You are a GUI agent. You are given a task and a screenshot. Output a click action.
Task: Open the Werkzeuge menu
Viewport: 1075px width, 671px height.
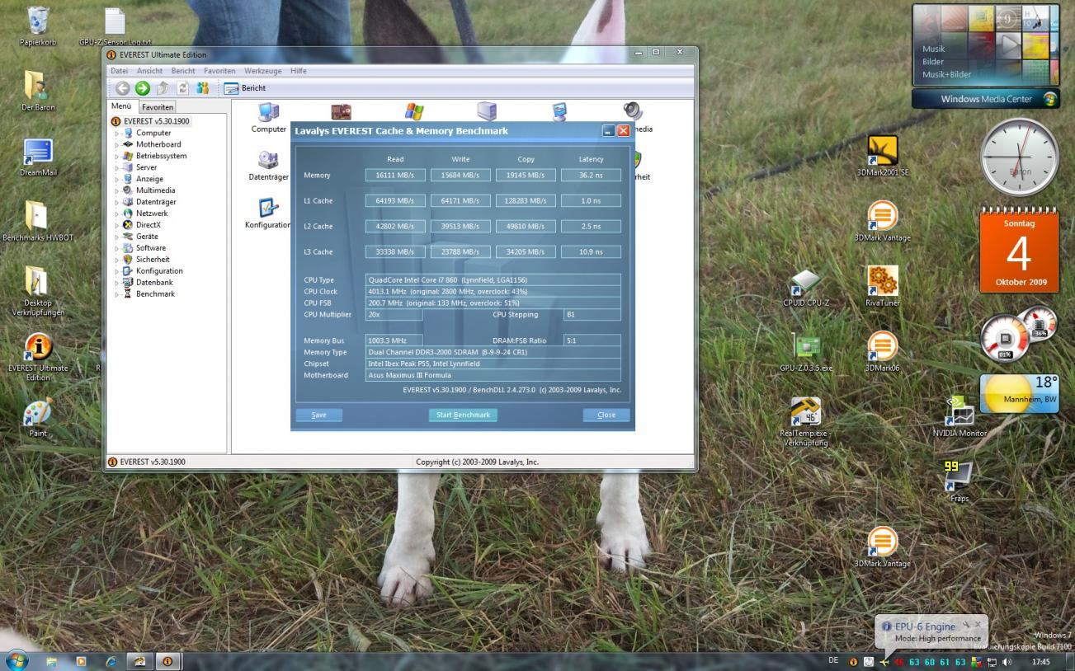tap(263, 71)
